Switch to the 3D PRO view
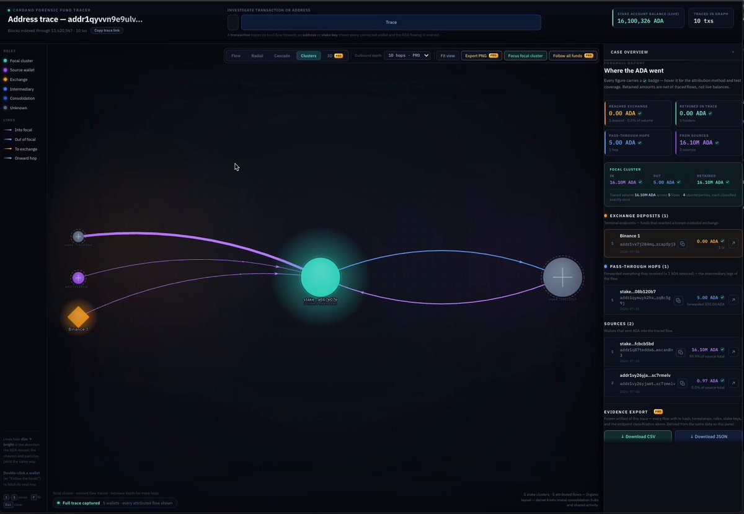The width and height of the screenshot is (744, 514). (335, 56)
